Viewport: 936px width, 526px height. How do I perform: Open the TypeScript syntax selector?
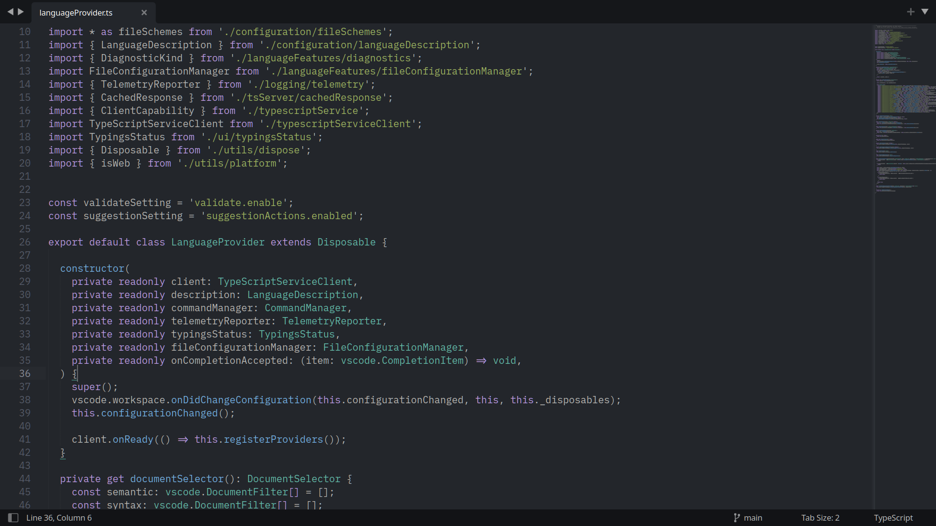[x=893, y=518]
